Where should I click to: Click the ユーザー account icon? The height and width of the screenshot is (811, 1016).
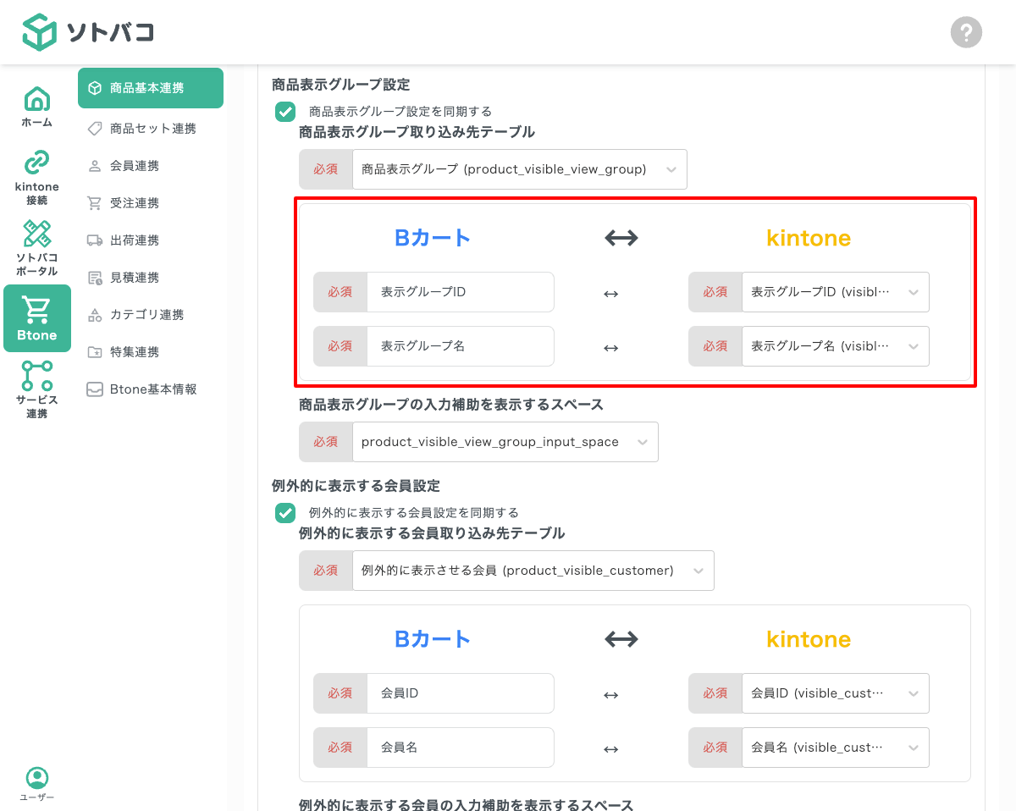click(36, 779)
